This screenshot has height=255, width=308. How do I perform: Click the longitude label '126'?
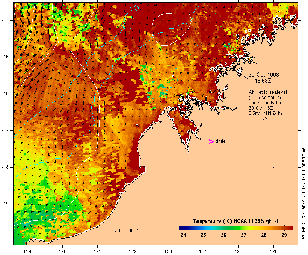tap(273, 251)
